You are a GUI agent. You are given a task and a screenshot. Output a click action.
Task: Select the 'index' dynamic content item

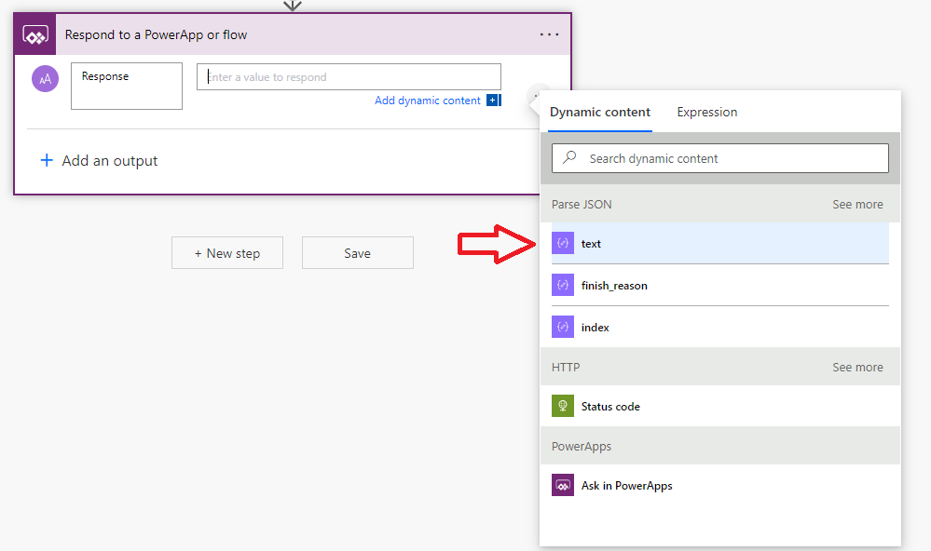click(720, 327)
